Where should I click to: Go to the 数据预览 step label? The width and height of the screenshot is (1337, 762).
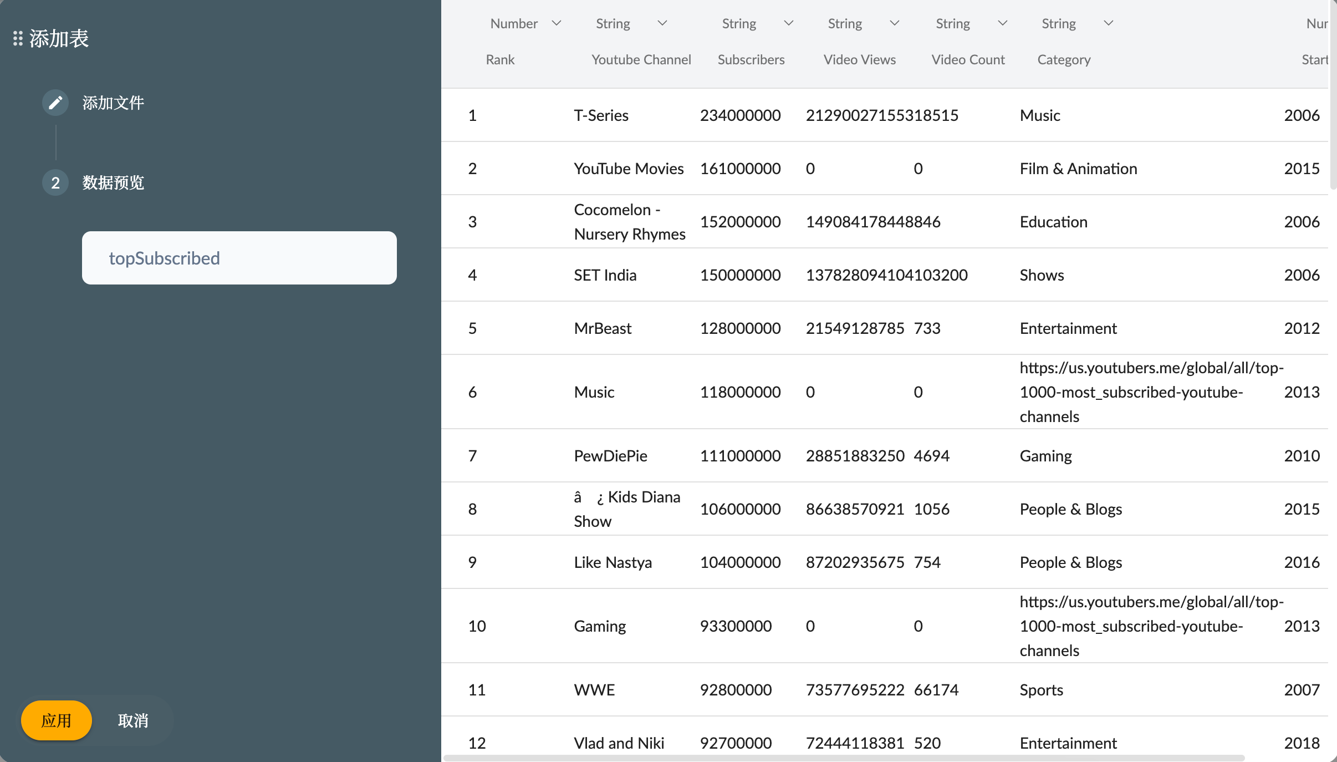113,182
